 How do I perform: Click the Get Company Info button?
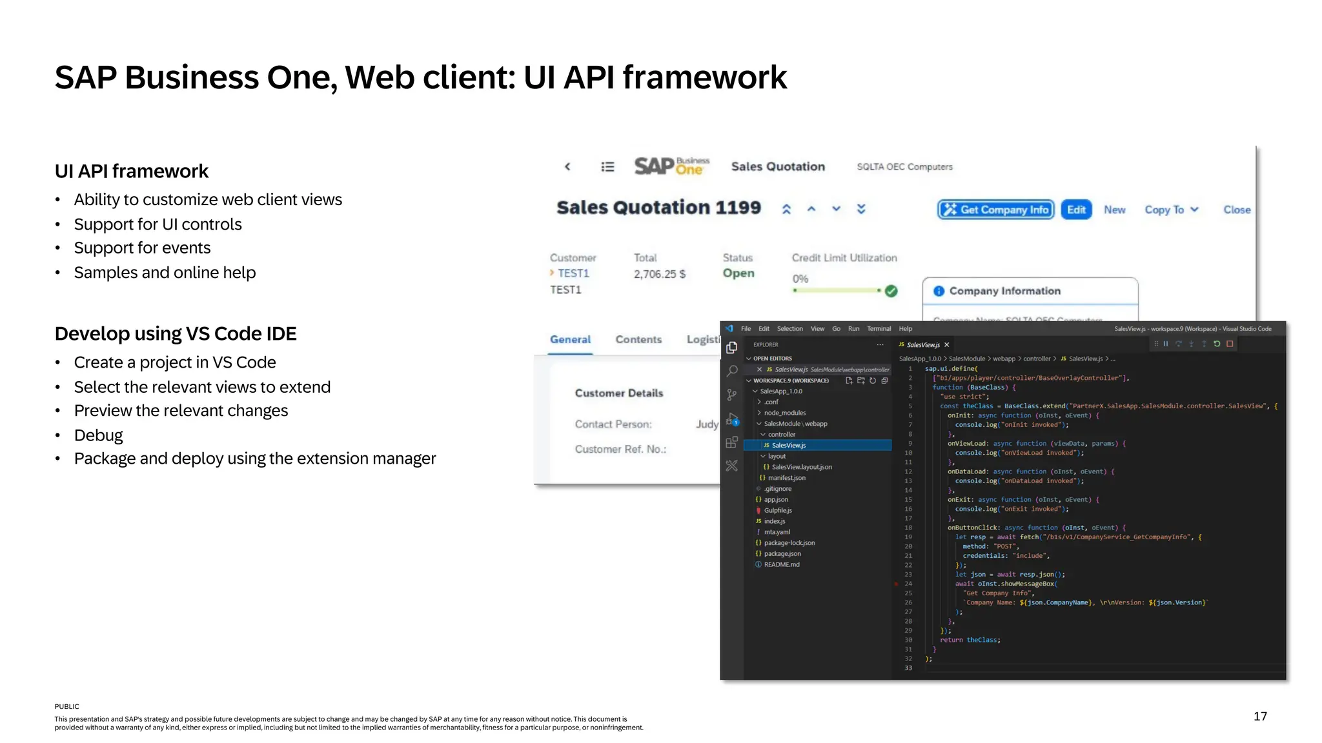pos(995,210)
